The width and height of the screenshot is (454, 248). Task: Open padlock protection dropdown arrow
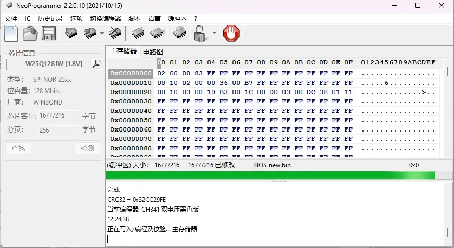coord(214,33)
